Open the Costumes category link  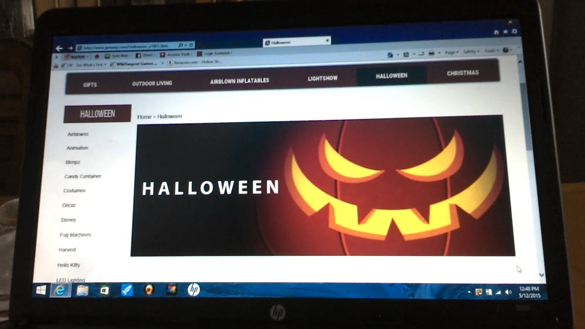(74, 191)
